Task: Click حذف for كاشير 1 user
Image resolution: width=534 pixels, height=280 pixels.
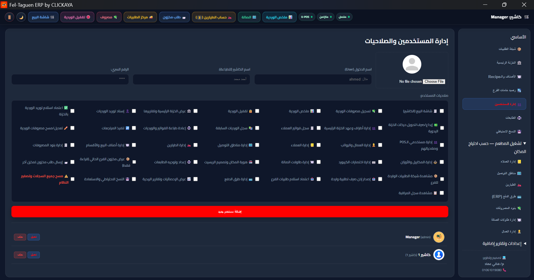Action: [x=20, y=255]
